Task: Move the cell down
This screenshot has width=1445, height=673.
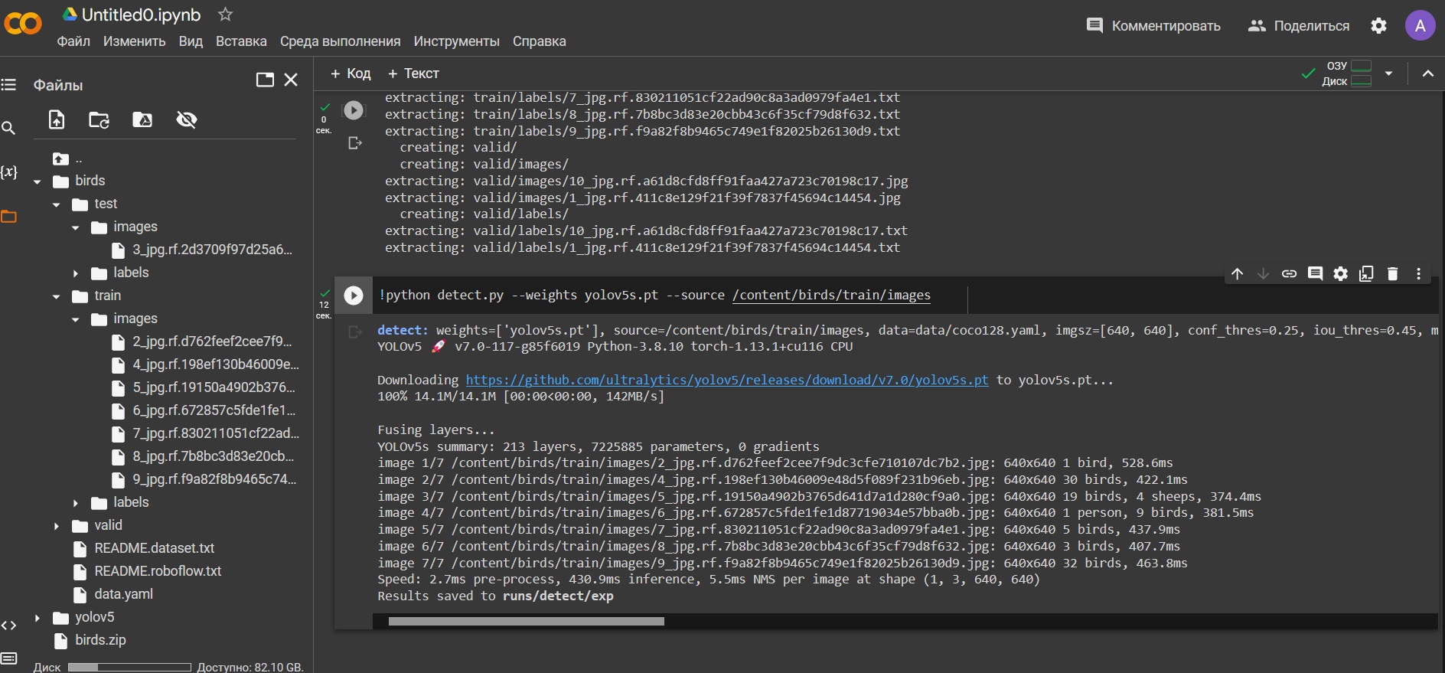Action: [x=1264, y=273]
